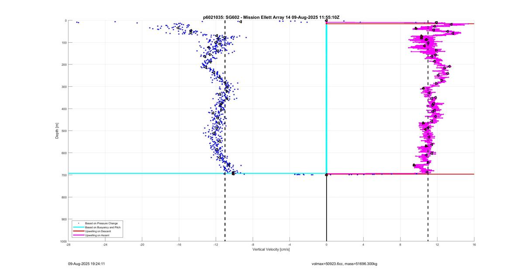Click the depth axis tick label '500'
Screen dimensions: 524x271
coord(64,131)
